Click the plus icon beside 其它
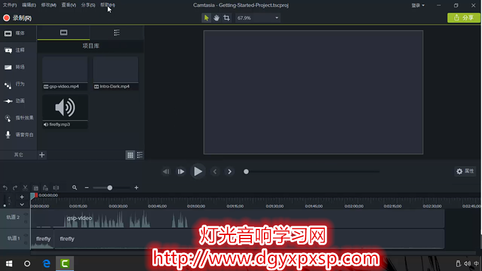 click(42, 155)
